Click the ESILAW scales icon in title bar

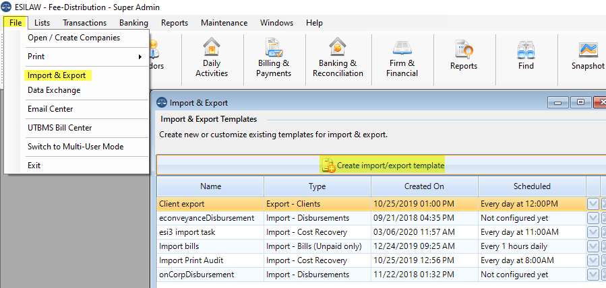(6, 7)
